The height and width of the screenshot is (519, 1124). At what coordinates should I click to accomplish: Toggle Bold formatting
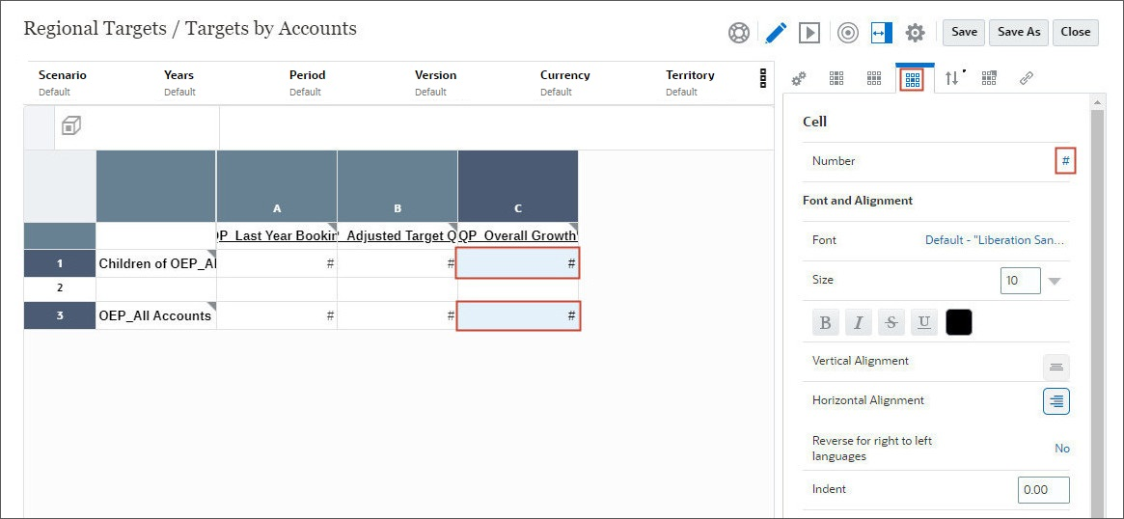(825, 322)
